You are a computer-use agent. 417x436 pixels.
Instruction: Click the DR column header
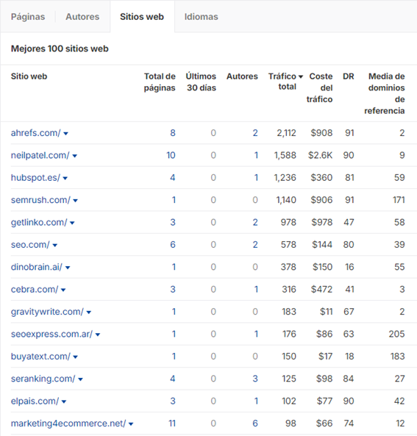[349, 76]
